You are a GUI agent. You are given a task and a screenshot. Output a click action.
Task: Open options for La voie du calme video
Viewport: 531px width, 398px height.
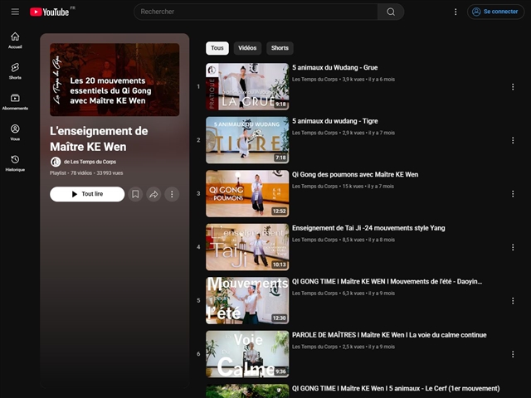tap(513, 354)
